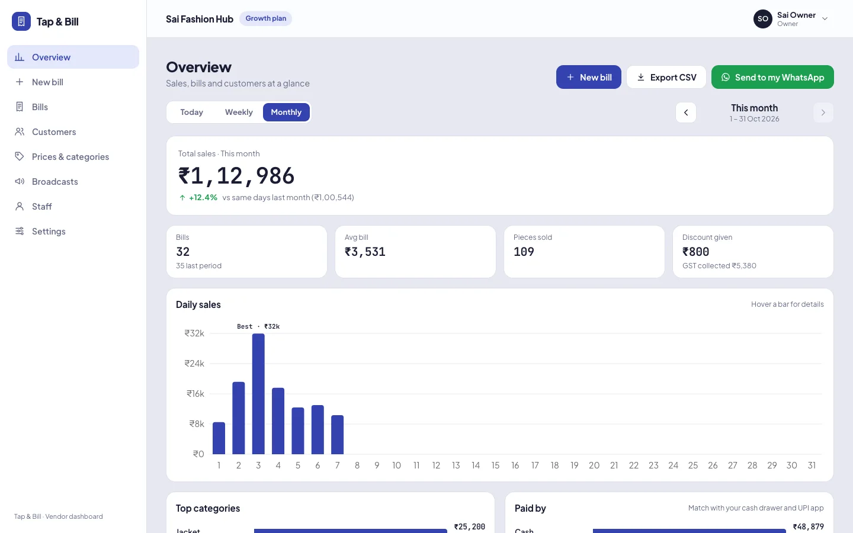This screenshot has height=533, width=853.
Task: Click the Bills 32 stat card
Action: (247, 252)
